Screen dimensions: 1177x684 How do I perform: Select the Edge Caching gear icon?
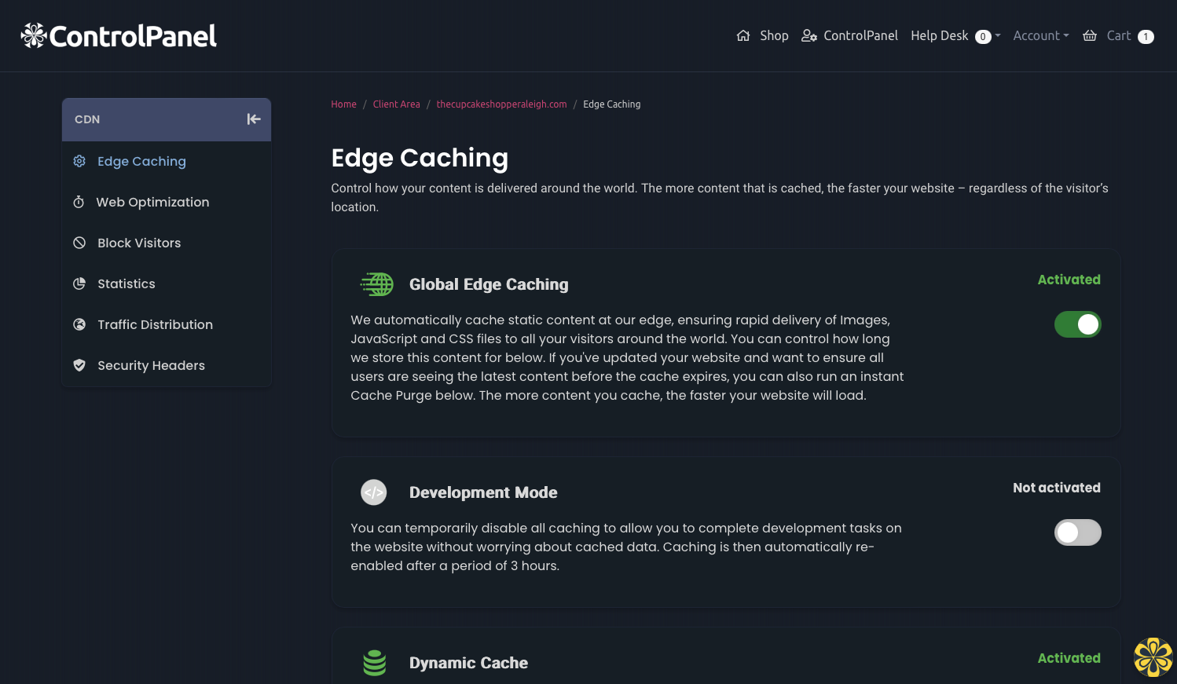(79, 161)
